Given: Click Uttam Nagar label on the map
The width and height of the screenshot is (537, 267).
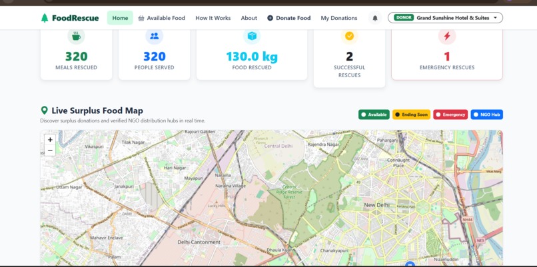Looking at the screenshot, I should pyautogui.click(x=69, y=187).
